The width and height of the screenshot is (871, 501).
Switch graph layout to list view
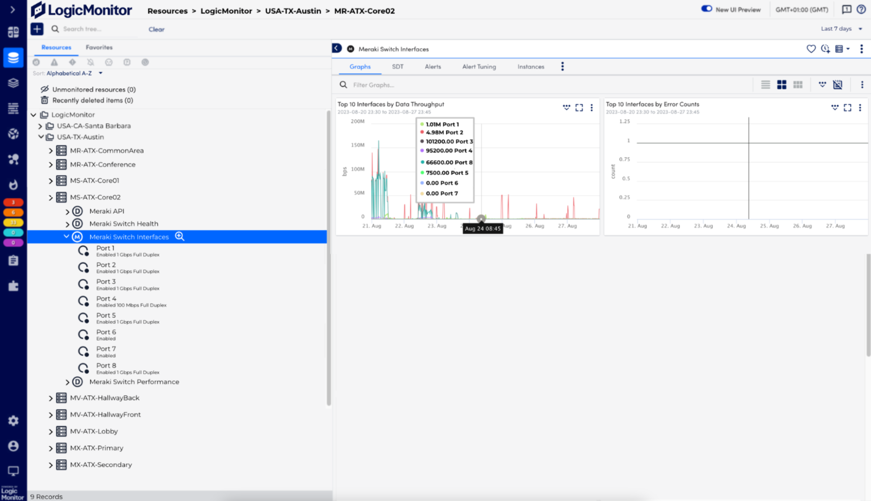[765, 84]
